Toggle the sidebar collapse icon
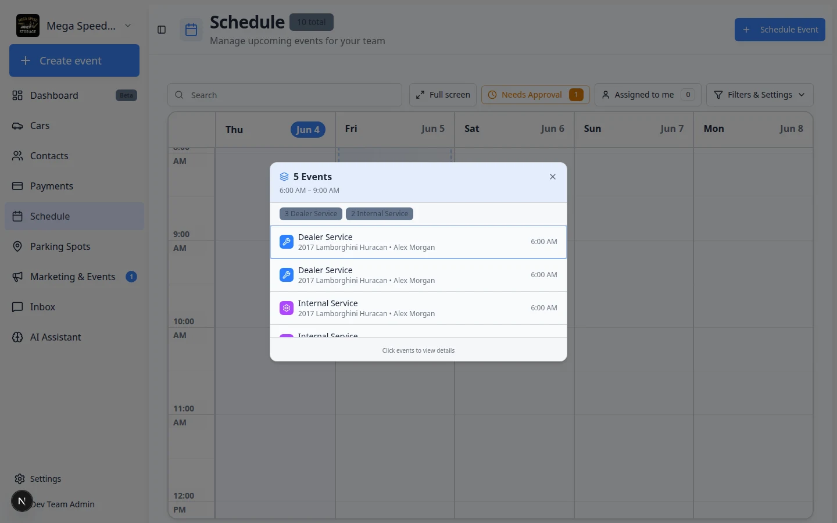The width and height of the screenshot is (837, 523). pos(162,30)
